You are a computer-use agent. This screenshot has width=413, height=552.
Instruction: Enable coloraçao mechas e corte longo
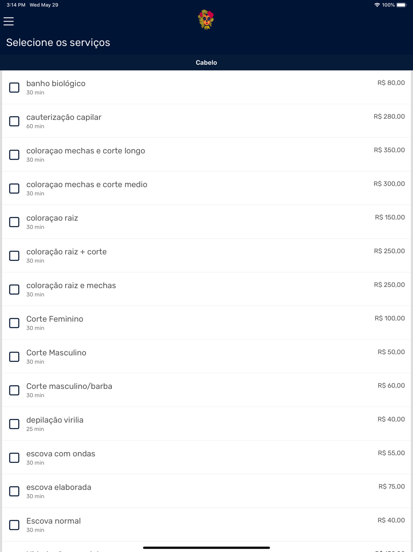14,155
